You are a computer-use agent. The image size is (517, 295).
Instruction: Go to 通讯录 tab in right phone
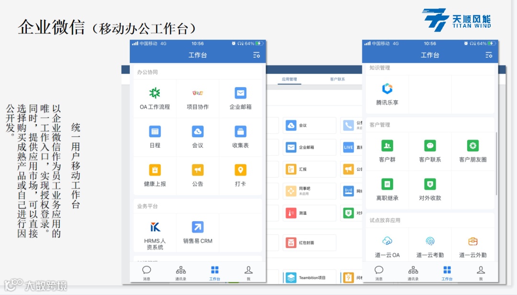coord(413,273)
